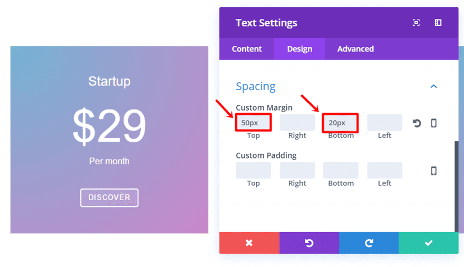Click the expand modal fullscreen icon
This screenshot has height=267, width=464.
(x=416, y=23)
